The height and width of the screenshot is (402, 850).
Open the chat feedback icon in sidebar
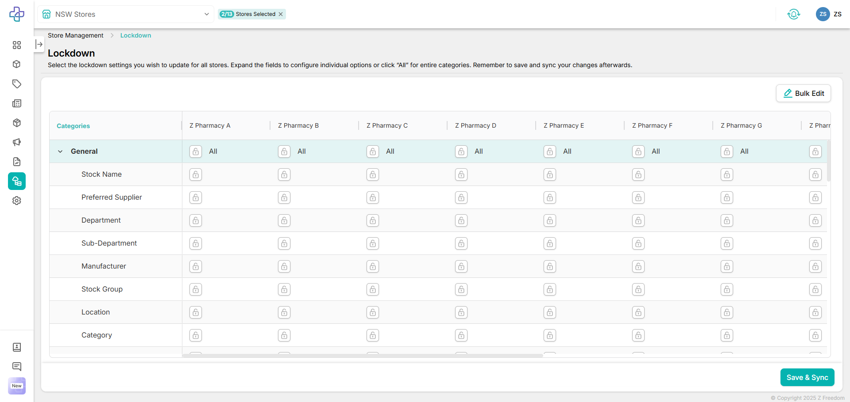(x=17, y=367)
